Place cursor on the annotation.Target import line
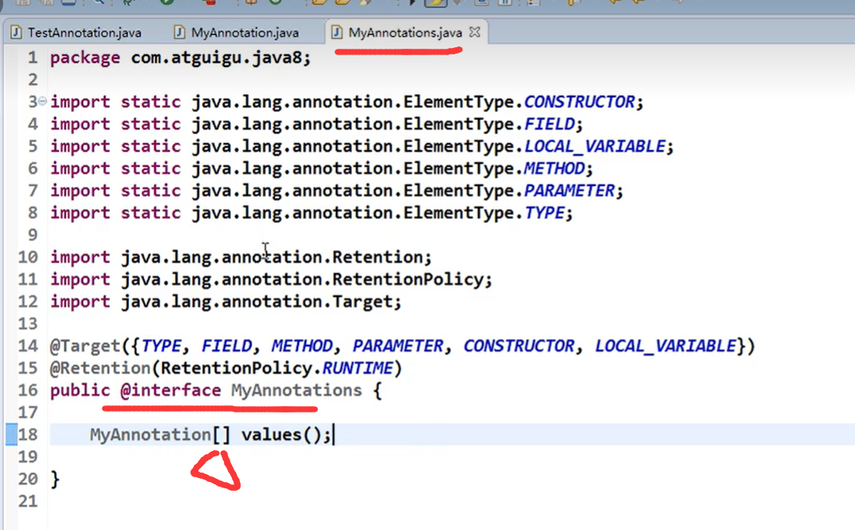 tap(226, 301)
